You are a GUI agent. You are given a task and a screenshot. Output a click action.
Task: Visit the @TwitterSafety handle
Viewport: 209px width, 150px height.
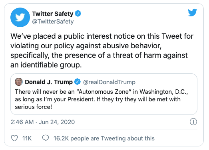[53, 22]
